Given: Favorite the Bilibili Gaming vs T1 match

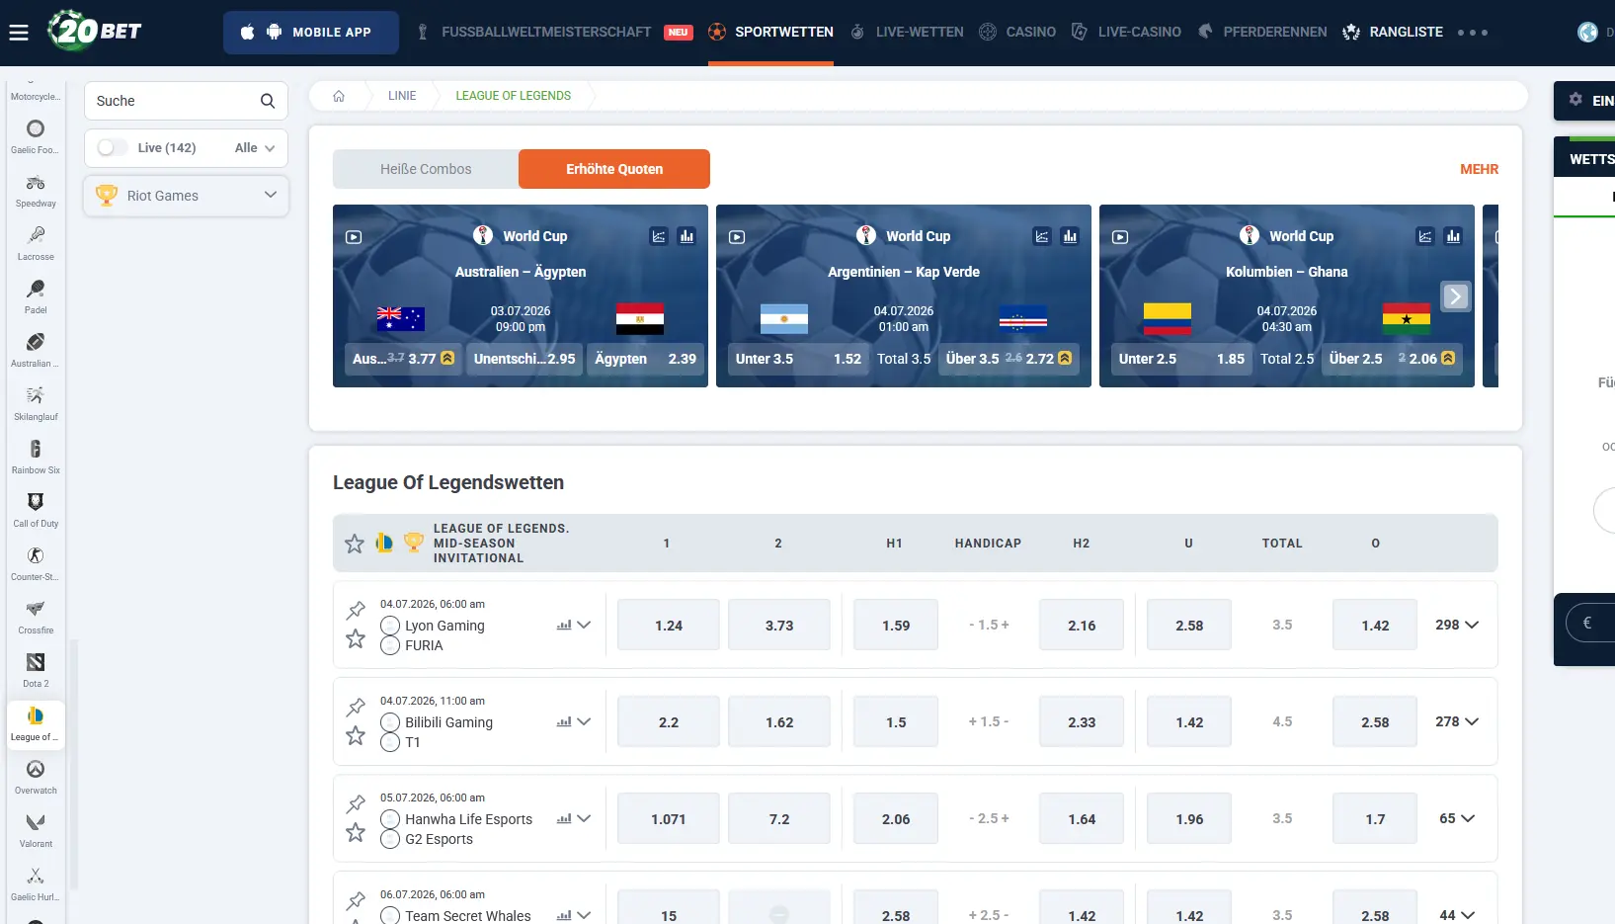Looking at the screenshot, I should 356,736.
